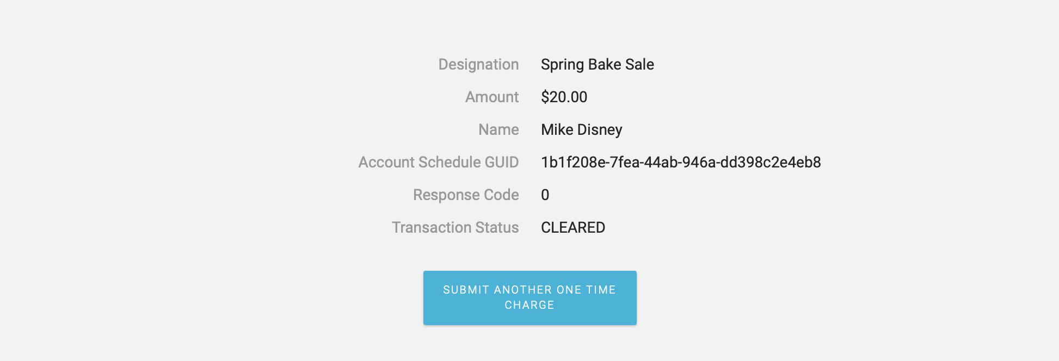1059x361 pixels.
Task: Click the word SUBMIT on the blue button
Action: (x=465, y=290)
